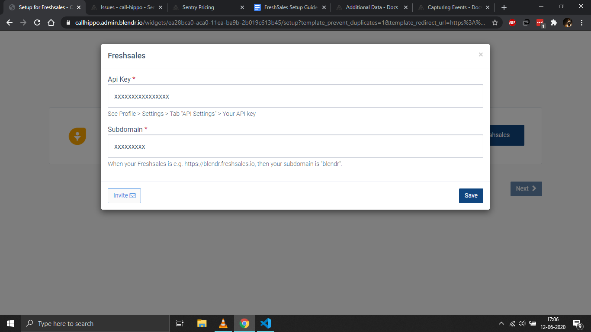Open the Extensions puzzle menu
Image resolution: width=591 pixels, height=332 pixels.
554,23
